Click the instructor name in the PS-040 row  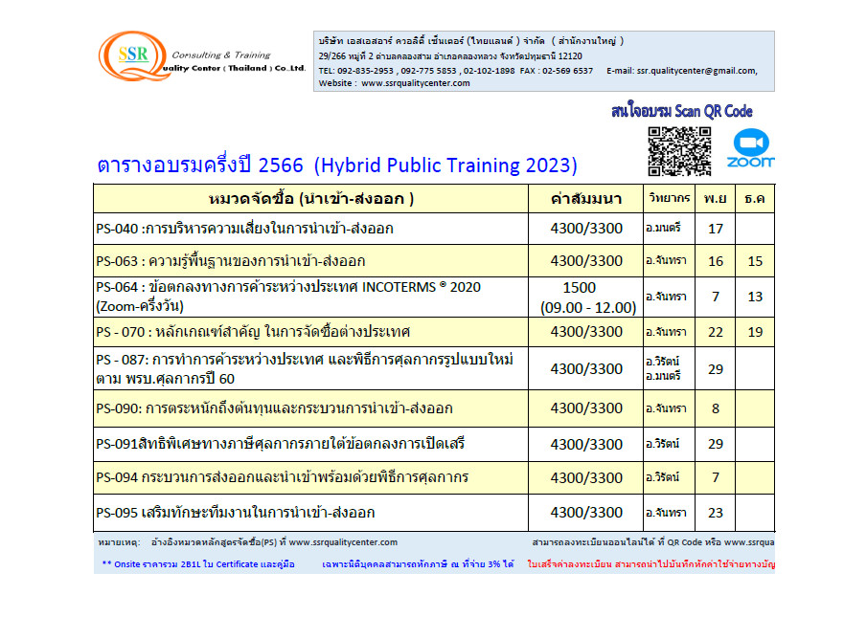pos(663,228)
